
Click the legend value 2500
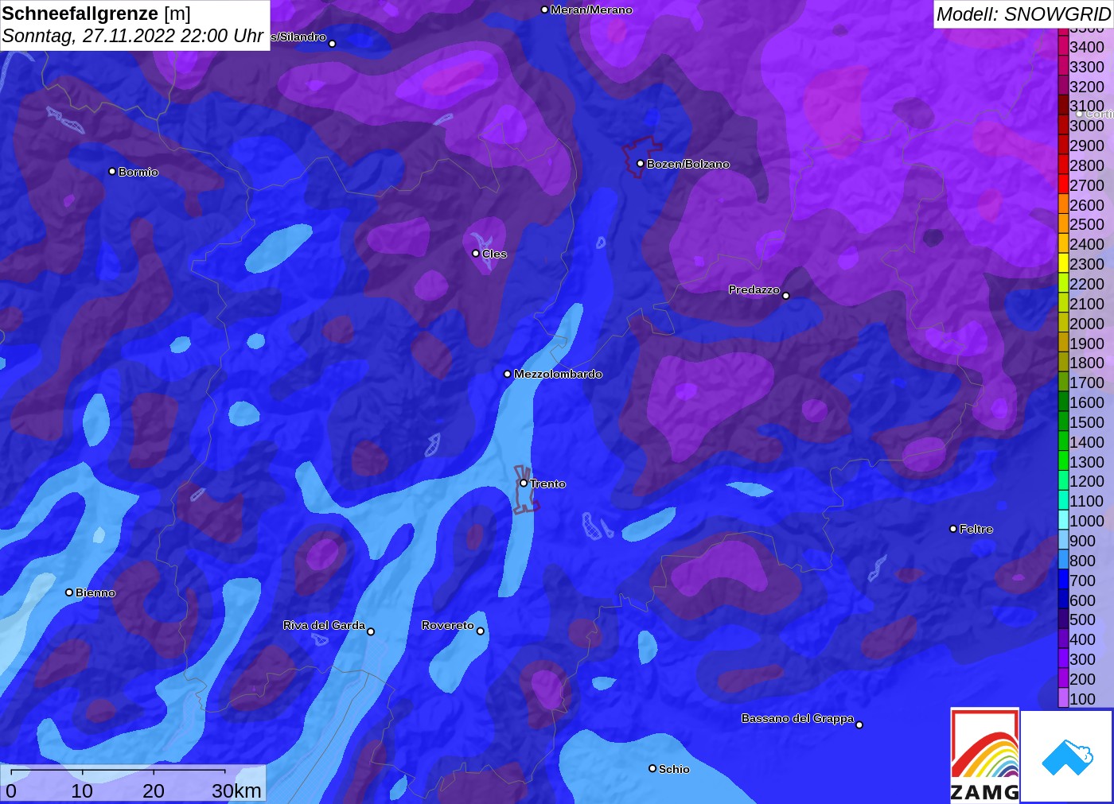1087,224
